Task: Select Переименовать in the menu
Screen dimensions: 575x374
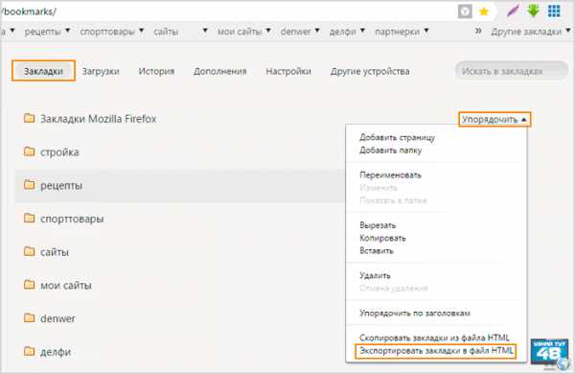Action: click(390, 175)
